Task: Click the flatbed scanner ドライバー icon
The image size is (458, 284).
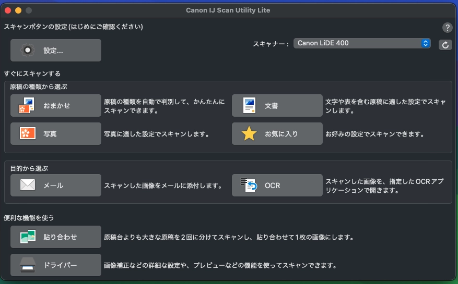Action: tap(28, 265)
